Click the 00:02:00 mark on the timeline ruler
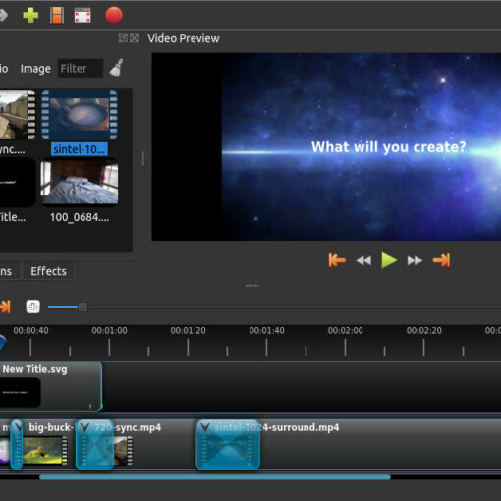Image resolution: width=501 pixels, height=501 pixels. [x=346, y=331]
